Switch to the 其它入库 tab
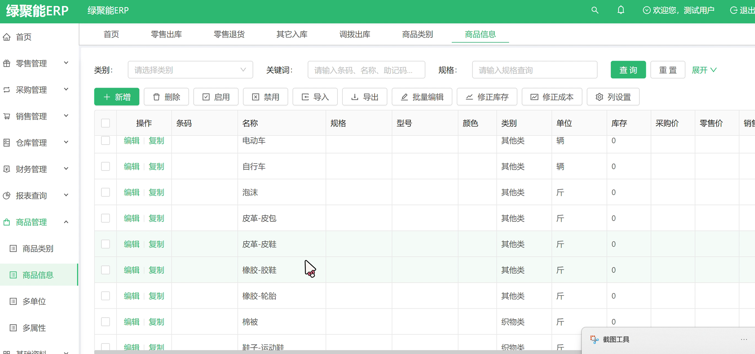Viewport: 755px width, 354px height. tap(292, 34)
